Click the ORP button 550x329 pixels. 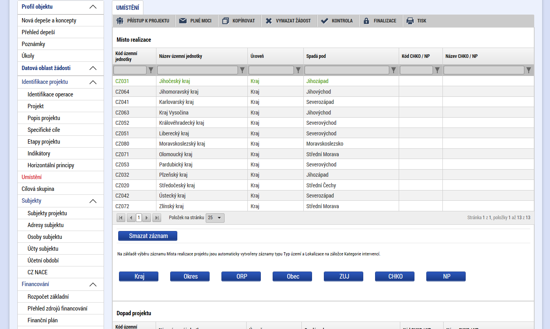pos(241,277)
